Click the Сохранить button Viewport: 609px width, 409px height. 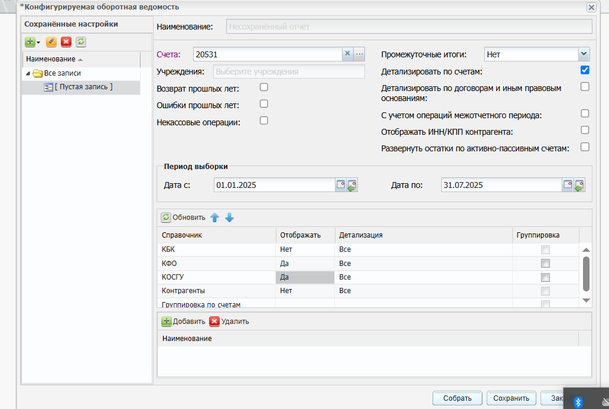pyautogui.click(x=511, y=398)
